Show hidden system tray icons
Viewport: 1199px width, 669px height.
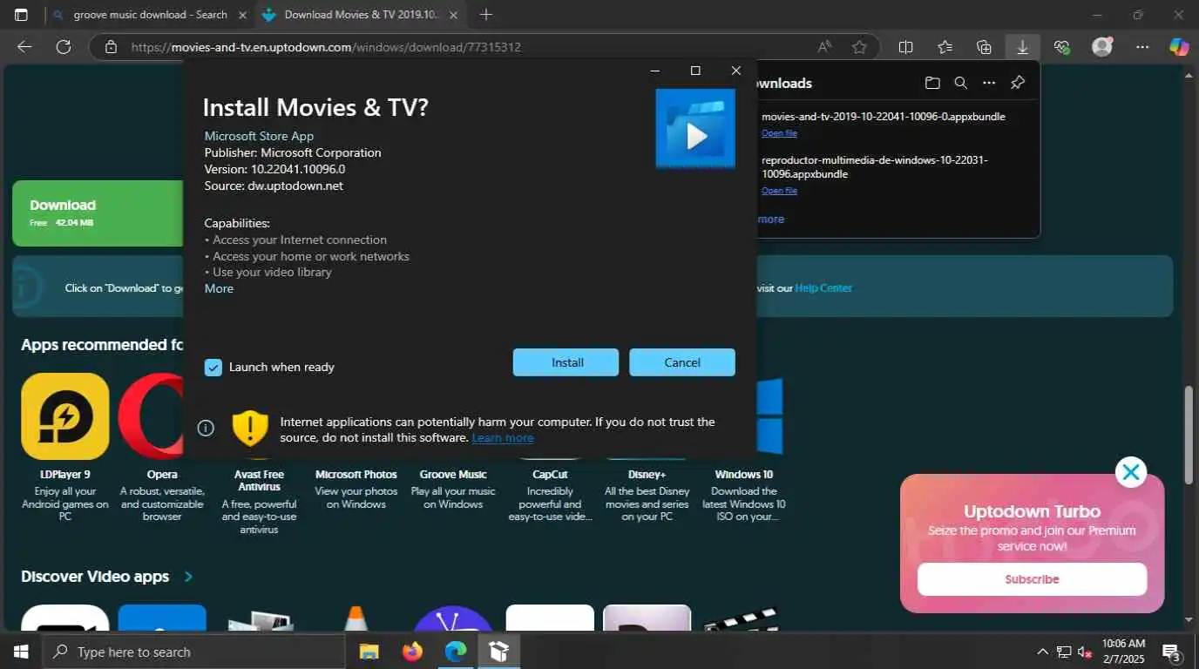1042,652
